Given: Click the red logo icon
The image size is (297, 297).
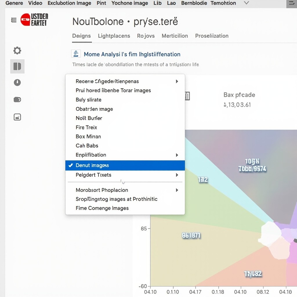Looking at the screenshot, I should (25, 20).
